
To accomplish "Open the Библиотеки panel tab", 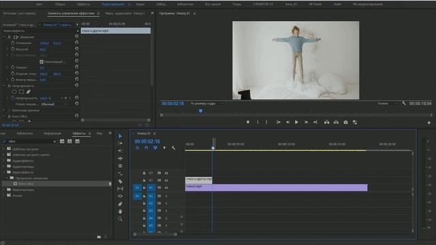I will pyautogui.click(x=25, y=133).
